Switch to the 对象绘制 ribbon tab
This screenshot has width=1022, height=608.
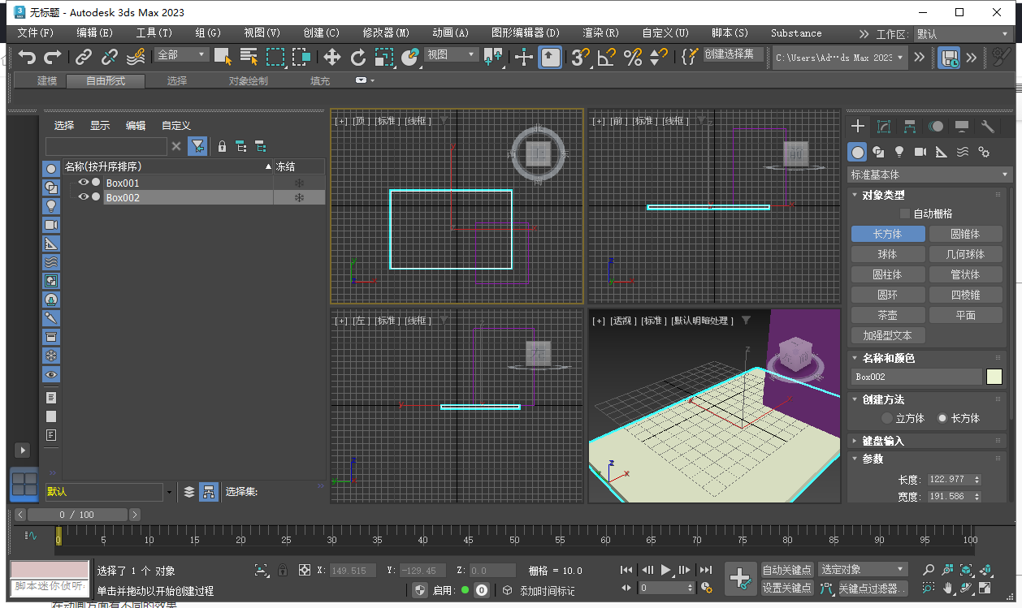click(248, 81)
